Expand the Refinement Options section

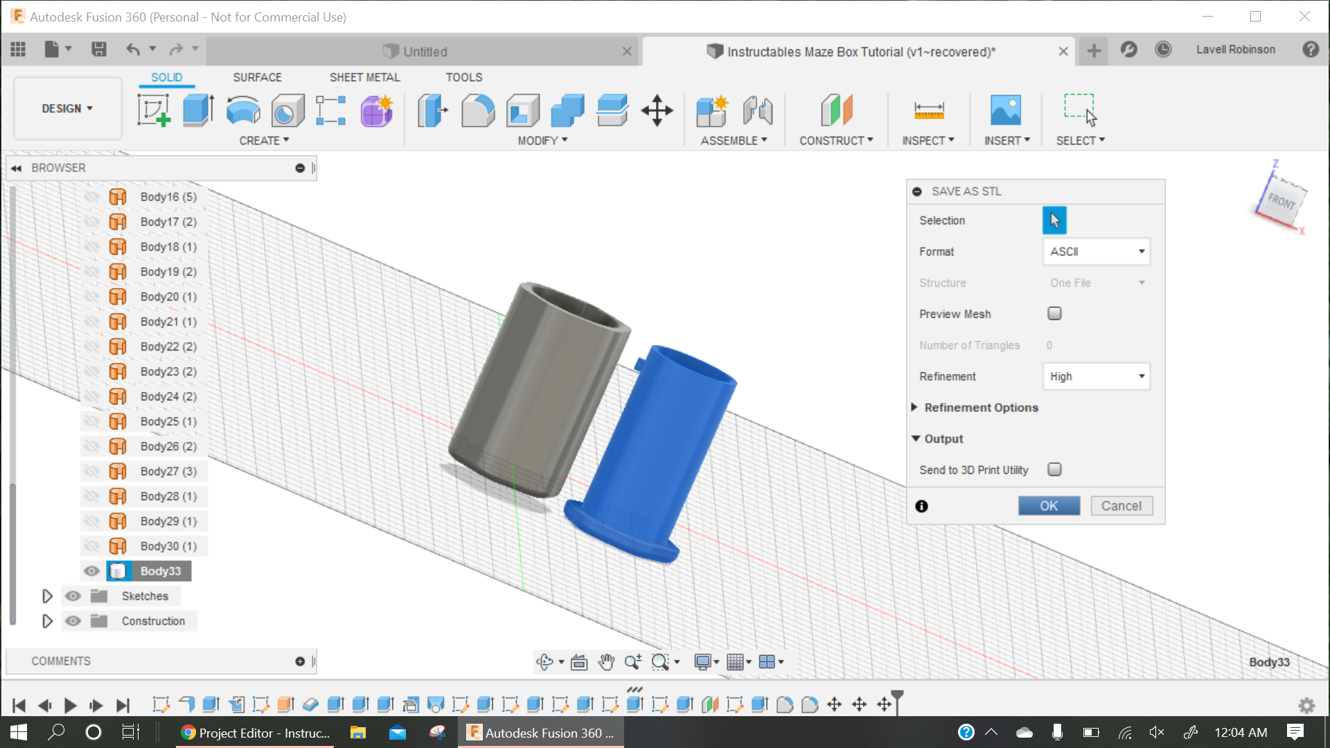pos(914,407)
